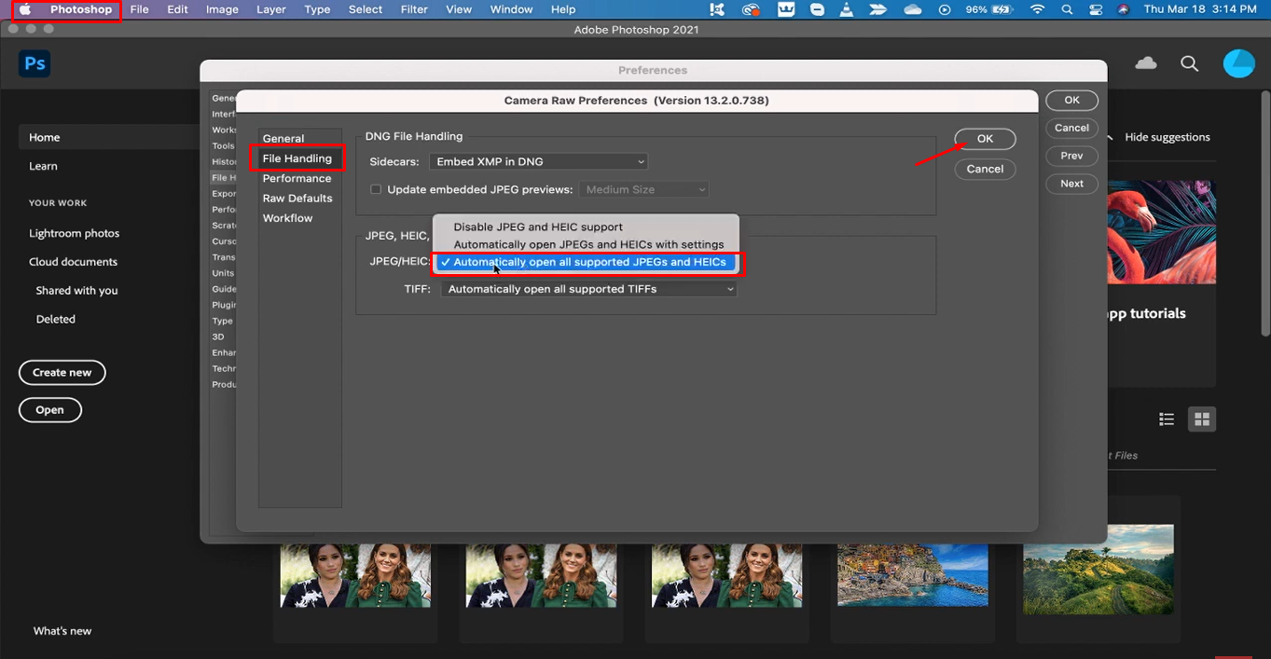Open the Edit menu
Viewport: 1271px width, 659px height.
(x=177, y=9)
